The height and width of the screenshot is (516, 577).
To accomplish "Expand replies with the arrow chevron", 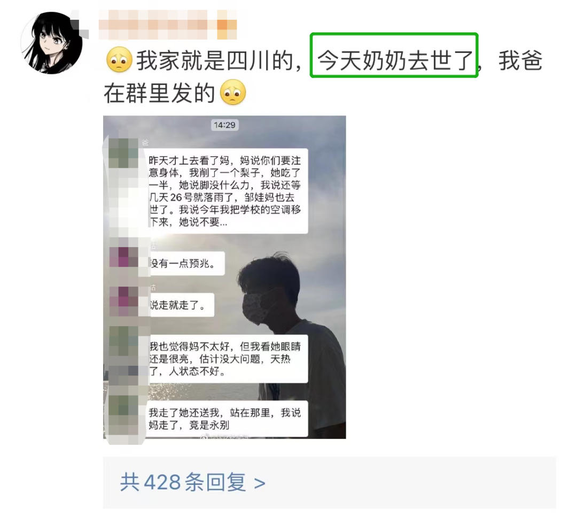I will [x=260, y=483].
